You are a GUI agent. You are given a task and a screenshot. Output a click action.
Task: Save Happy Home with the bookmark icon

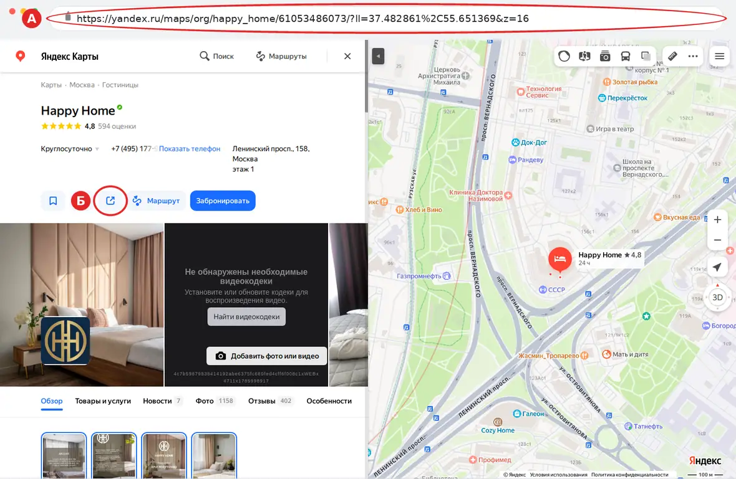pyautogui.click(x=53, y=201)
